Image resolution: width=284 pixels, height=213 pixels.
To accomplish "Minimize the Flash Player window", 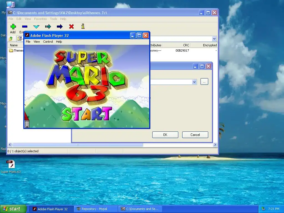I will click(133, 35).
